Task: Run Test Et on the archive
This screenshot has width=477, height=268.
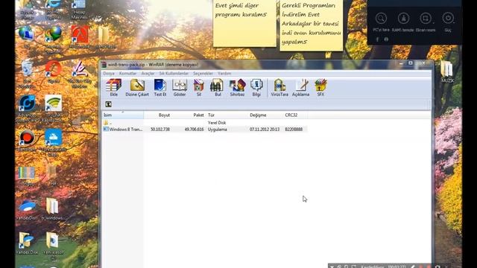Action: click(x=160, y=88)
